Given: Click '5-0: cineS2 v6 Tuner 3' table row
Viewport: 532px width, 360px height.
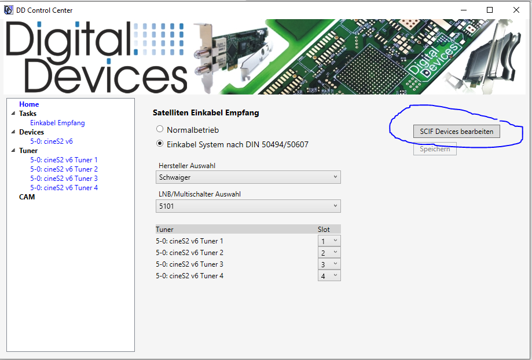Looking at the screenshot, I should click(x=248, y=264).
